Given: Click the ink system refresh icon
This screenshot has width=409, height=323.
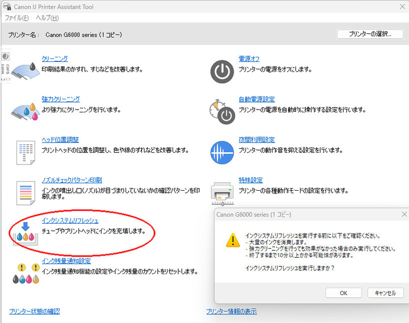Looking at the screenshot, I should [26, 233].
